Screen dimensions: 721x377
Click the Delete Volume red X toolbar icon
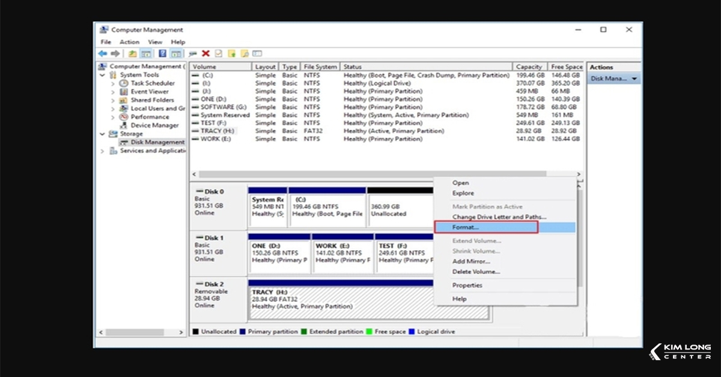tap(206, 53)
